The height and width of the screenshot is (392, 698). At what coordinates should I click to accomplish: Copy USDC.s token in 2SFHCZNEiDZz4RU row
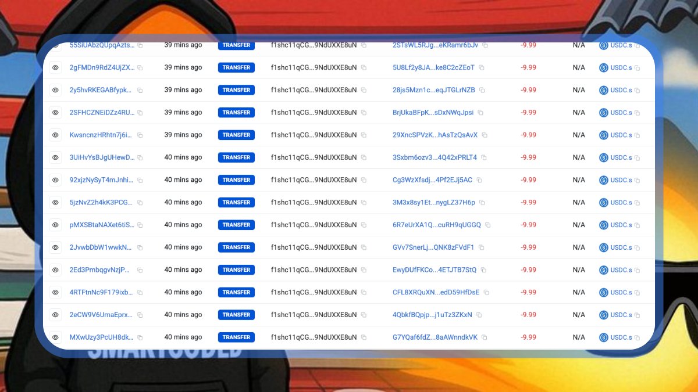pos(637,113)
